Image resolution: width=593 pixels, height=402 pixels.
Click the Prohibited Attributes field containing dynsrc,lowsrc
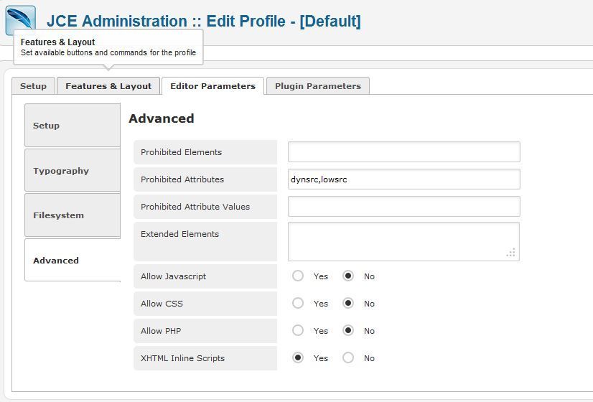point(404,179)
